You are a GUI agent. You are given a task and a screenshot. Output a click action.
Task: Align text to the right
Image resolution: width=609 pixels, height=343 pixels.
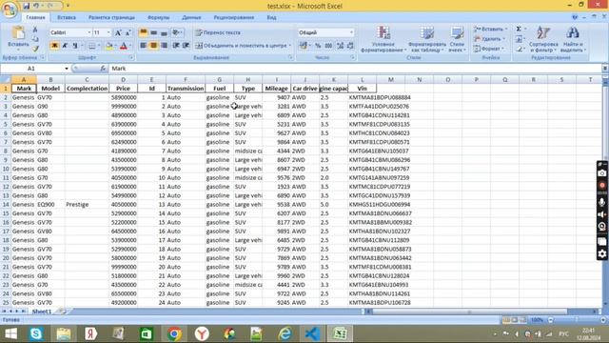tap(164, 46)
